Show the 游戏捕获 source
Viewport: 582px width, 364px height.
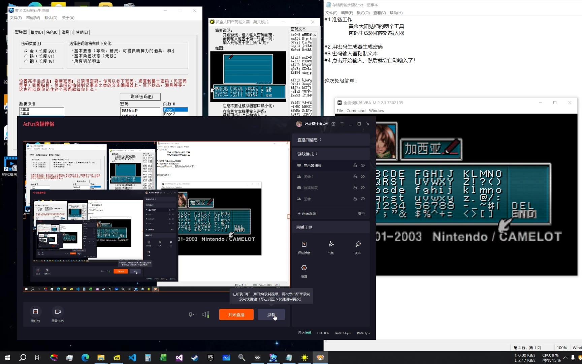pos(363,188)
